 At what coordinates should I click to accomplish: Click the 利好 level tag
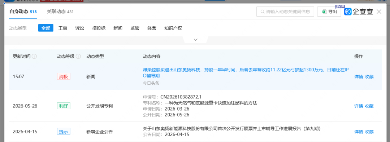(x=64, y=106)
